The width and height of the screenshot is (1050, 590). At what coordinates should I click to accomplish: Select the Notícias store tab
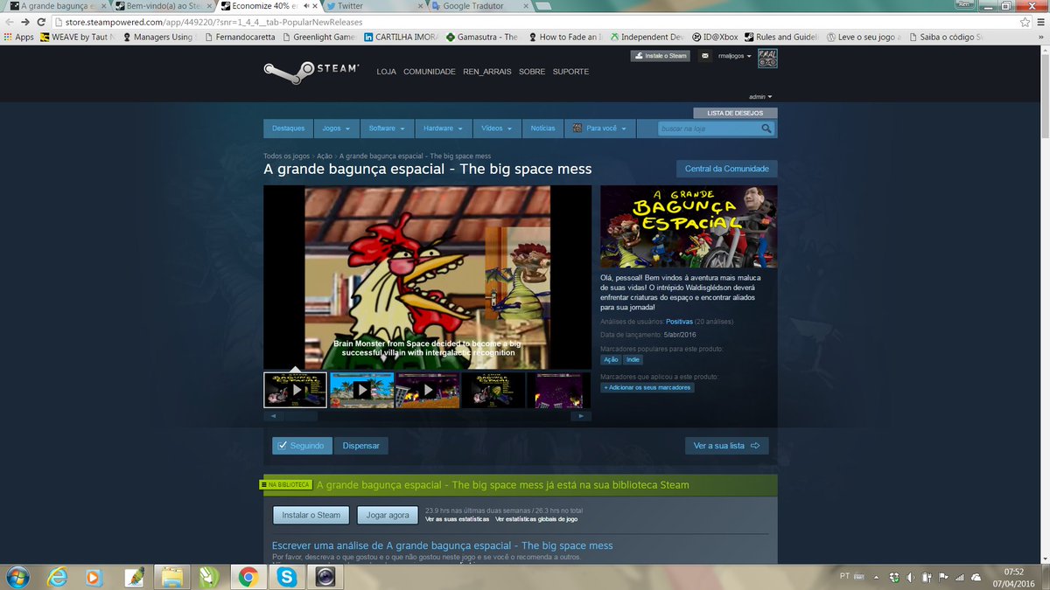542,128
